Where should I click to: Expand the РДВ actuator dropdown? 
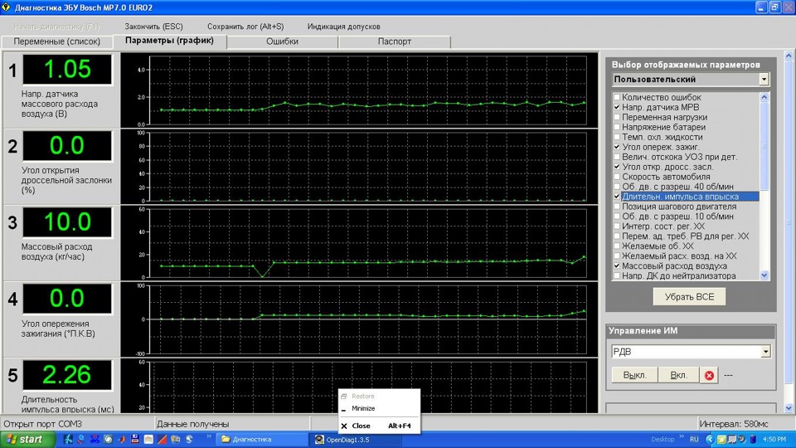tap(764, 352)
